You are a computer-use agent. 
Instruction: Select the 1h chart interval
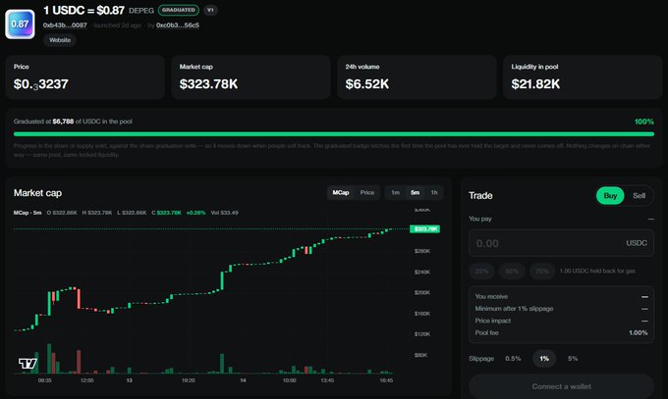tap(433, 193)
